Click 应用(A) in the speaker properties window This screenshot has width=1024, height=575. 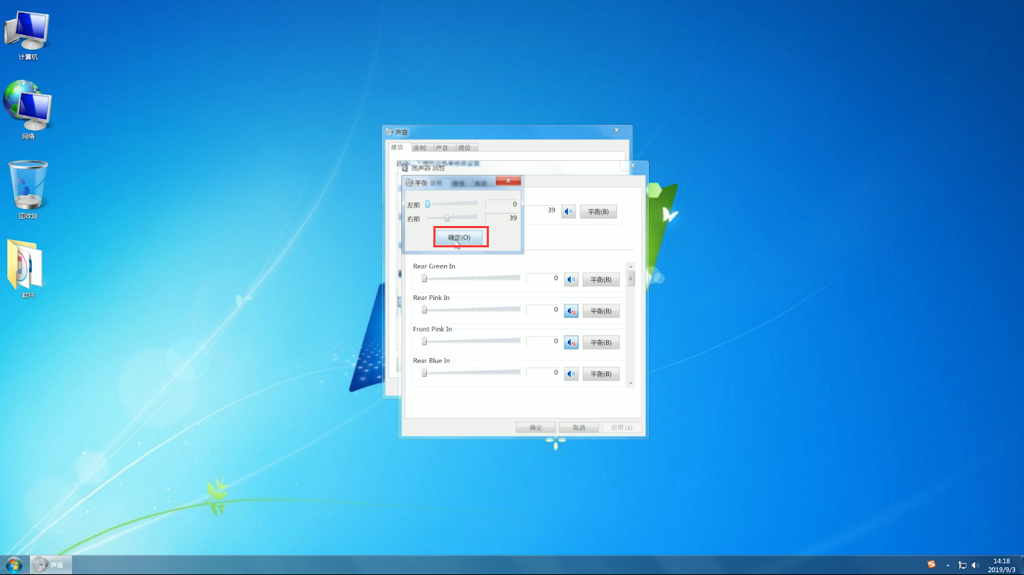[622, 427]
